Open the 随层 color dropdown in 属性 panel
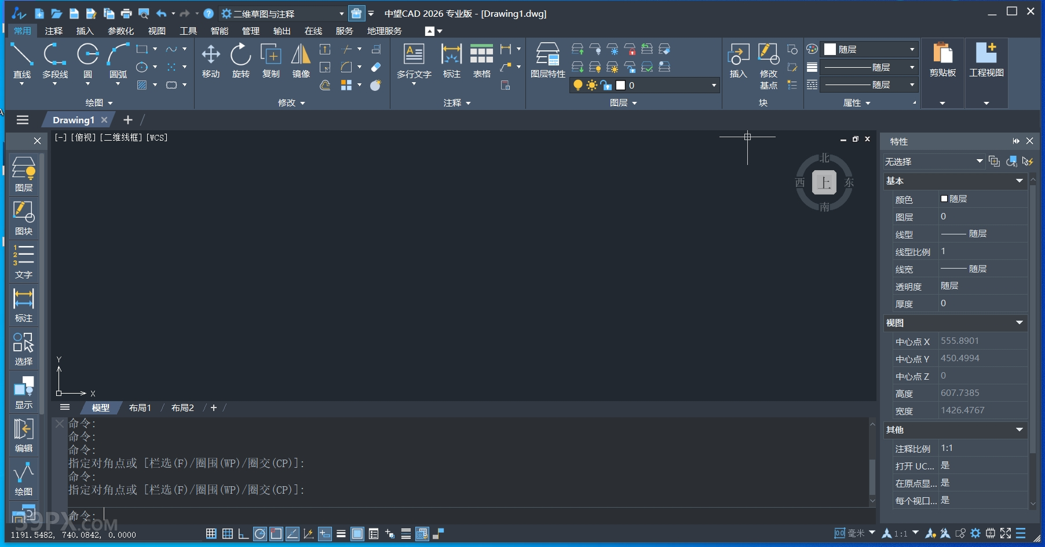Image resolution: width=1045 pixels, height=547 pixels. click(x=869, y=49)
